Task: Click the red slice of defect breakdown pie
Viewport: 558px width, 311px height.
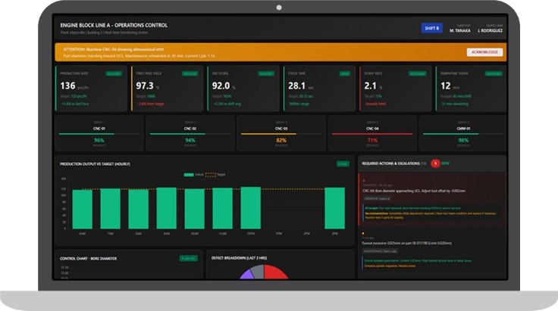Action: (276, 273)
